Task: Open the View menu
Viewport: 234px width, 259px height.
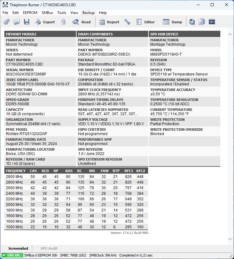Action: pyautogui.click(x=74, y=13)
